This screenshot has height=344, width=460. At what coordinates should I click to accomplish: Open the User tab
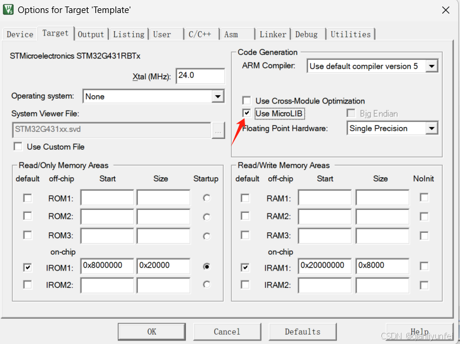(166, 34)
